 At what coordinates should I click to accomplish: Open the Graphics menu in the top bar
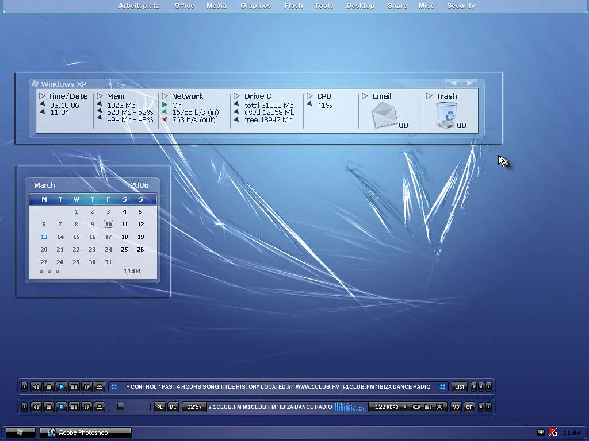point(255,6)
